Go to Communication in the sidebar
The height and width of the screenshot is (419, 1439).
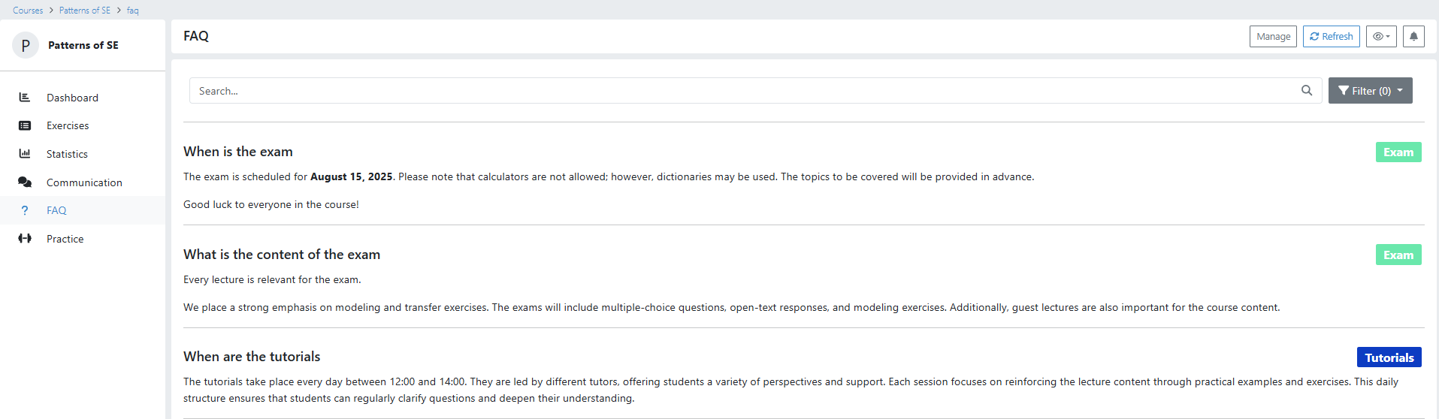(84, 182)
